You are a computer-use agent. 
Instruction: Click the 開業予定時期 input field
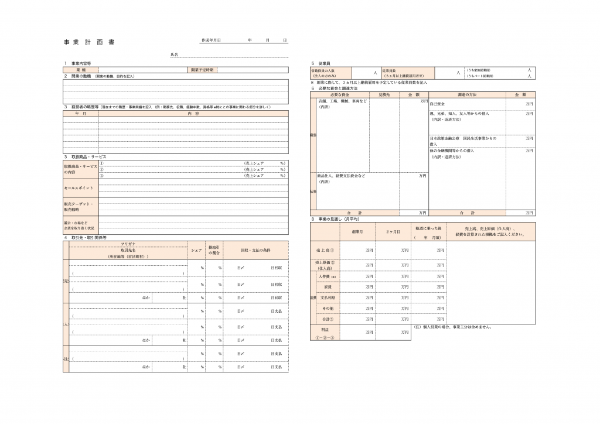(252, 70)
